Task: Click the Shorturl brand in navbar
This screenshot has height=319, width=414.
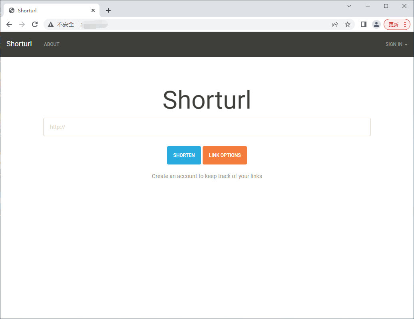Action: (19, 44)
